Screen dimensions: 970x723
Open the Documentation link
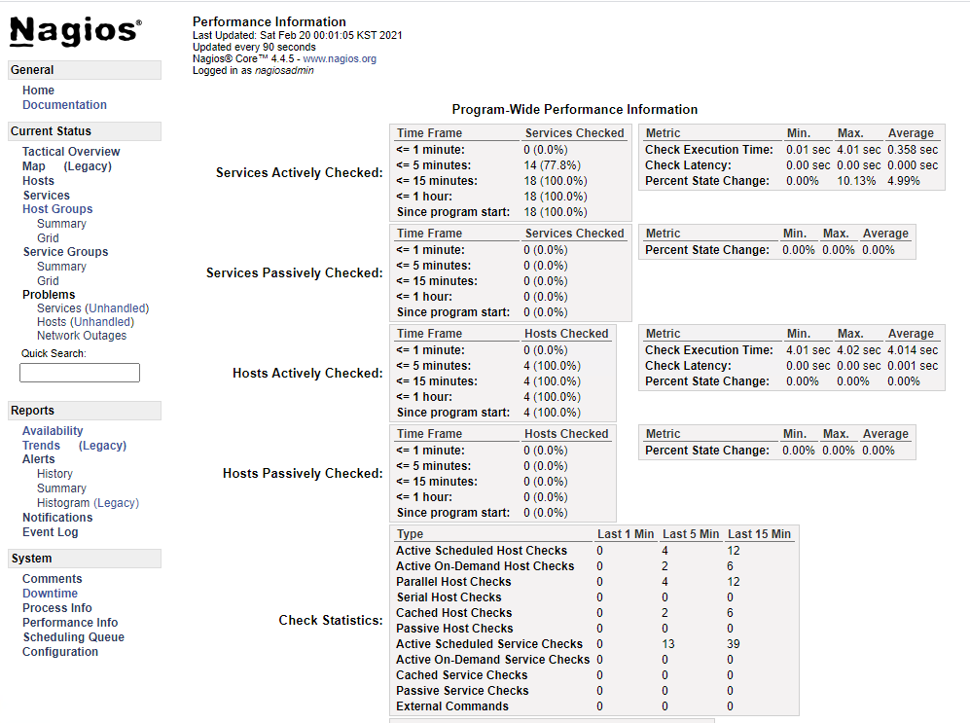64,105
